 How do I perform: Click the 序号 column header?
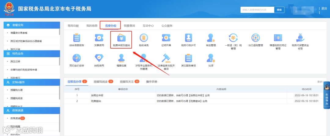[x=77, y=89]
